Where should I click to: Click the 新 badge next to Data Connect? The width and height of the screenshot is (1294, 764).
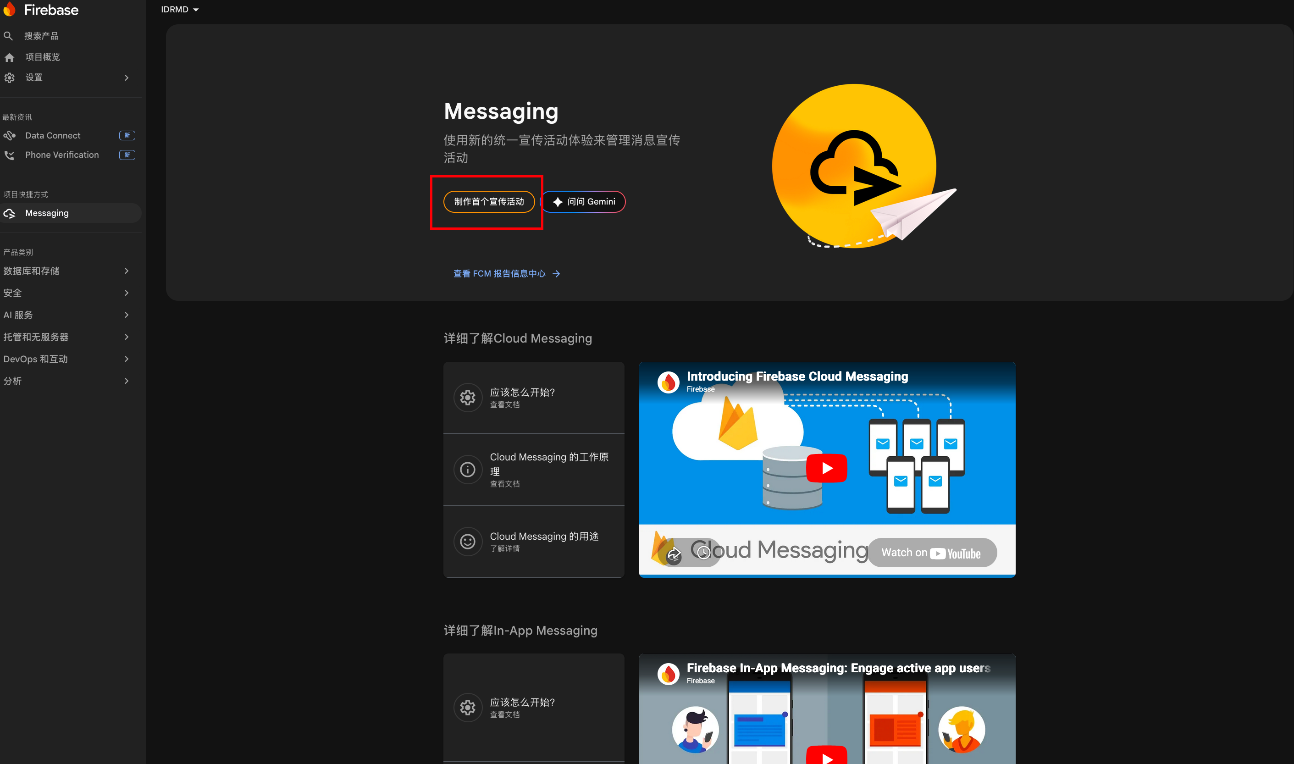[127, 135]
